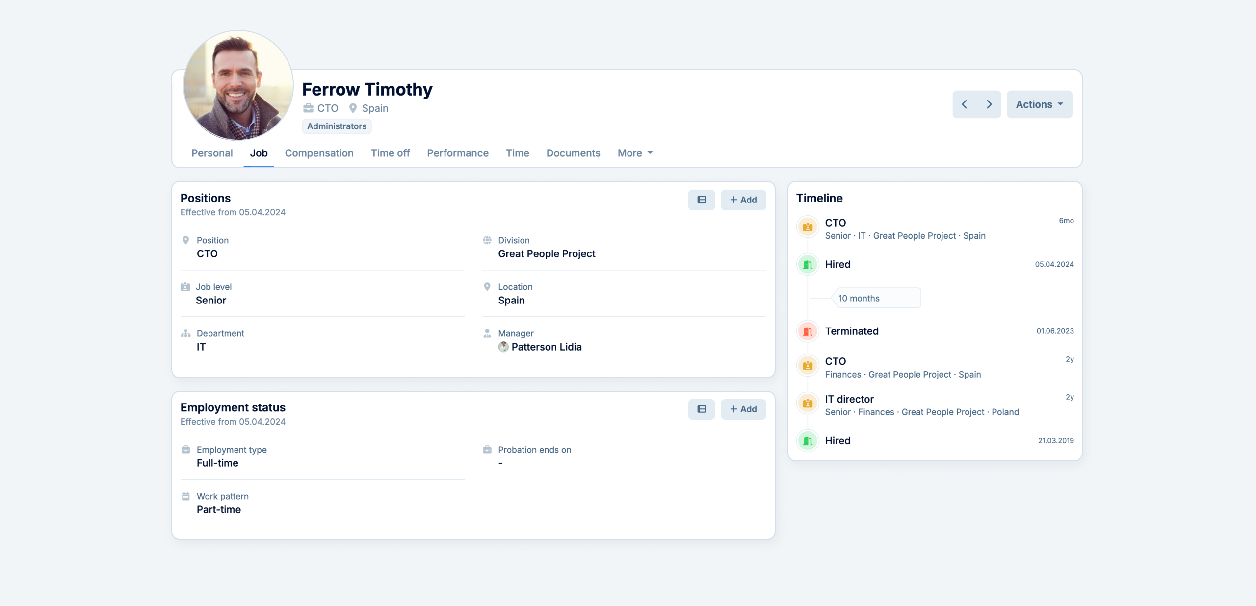Image resolution: width=1256 pixels, height=606 pixels.
Task: Click the Manager person icon
Action: click(x=487, y=333)
